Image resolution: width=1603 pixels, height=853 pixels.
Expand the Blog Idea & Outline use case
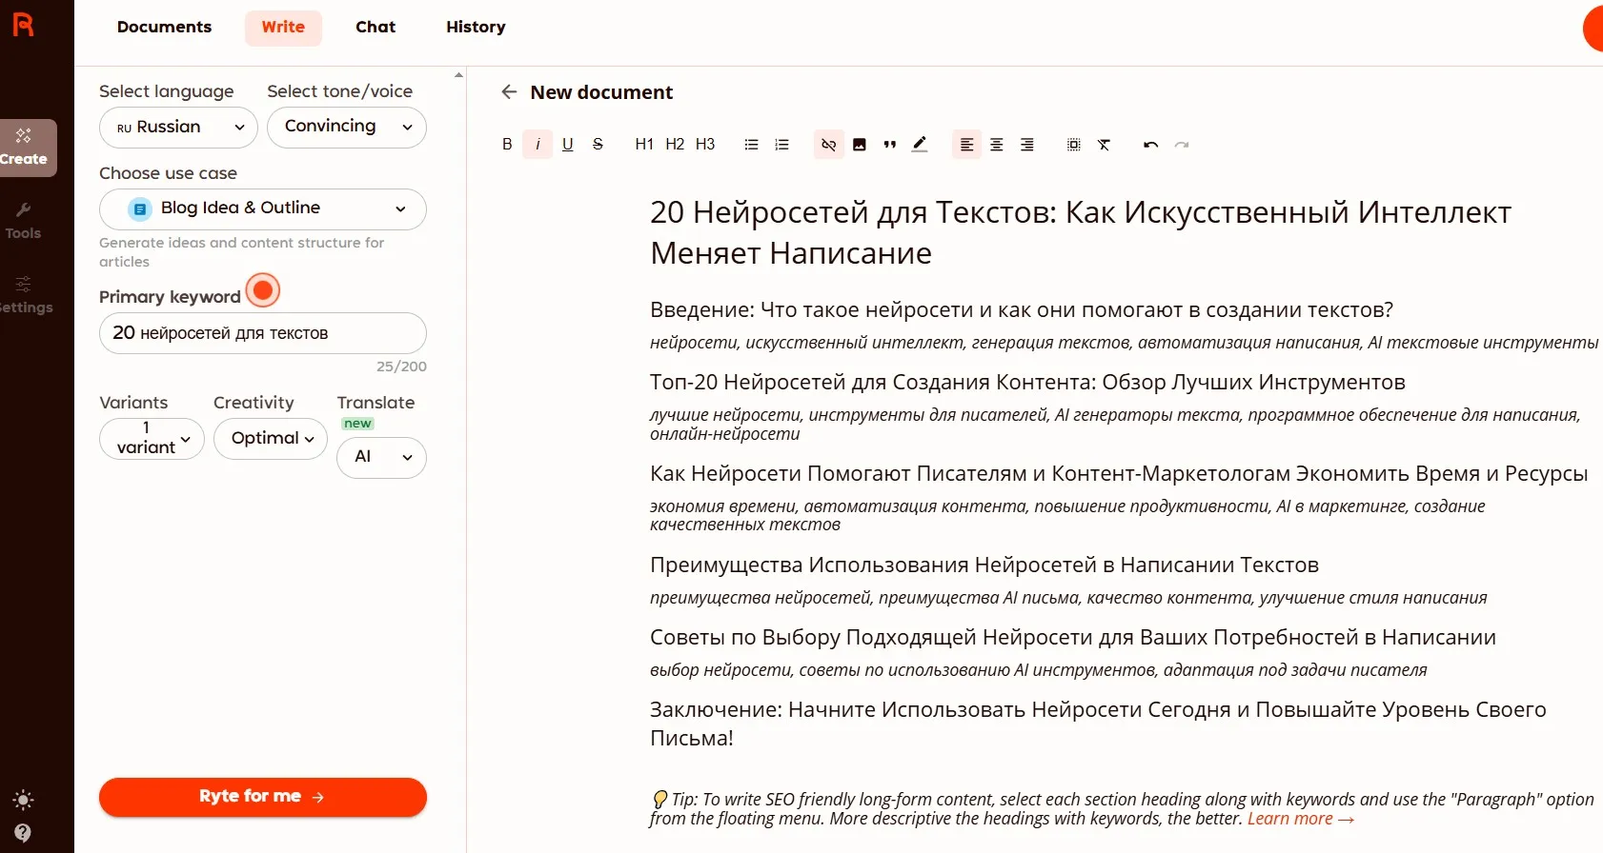(263, 208)
